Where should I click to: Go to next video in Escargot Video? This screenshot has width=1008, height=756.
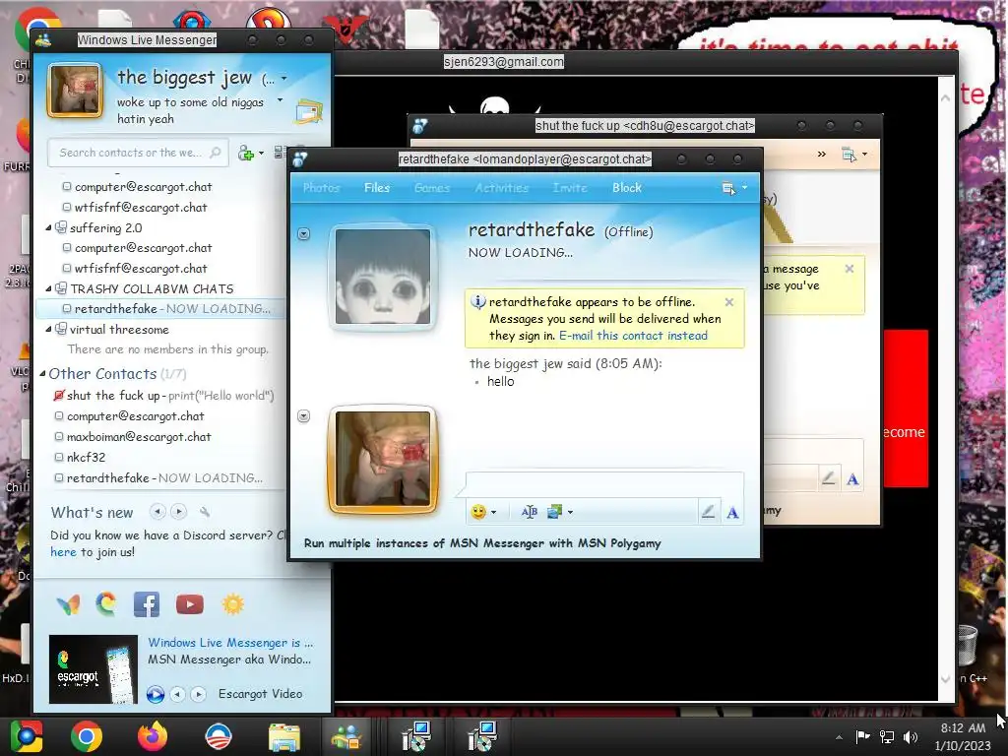tap(199, 694)
